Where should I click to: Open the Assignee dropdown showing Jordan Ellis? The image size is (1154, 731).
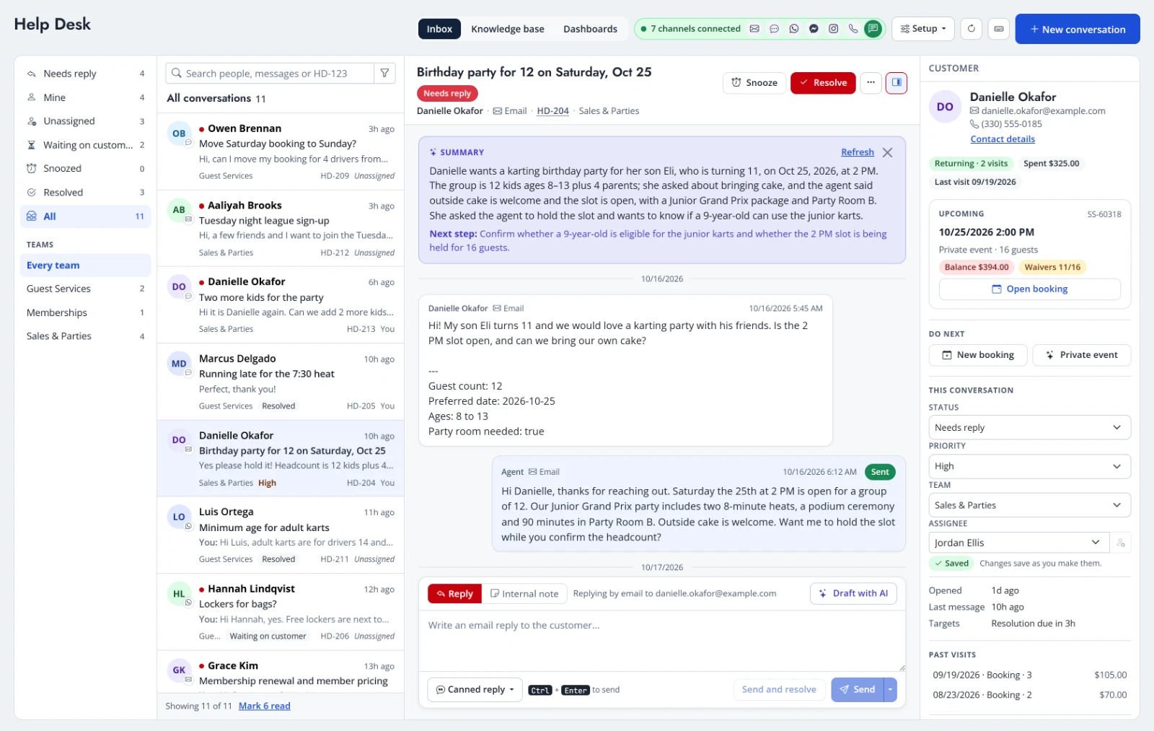1019,543
